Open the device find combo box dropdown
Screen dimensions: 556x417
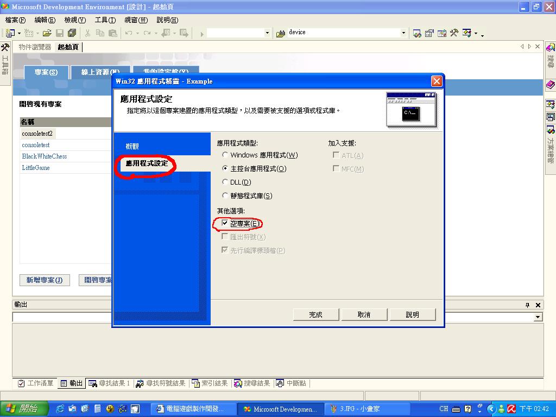pos(403,33)
